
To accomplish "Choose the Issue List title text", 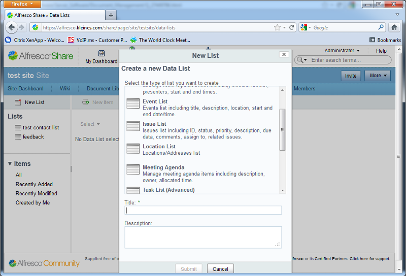I will coord(154,124).
